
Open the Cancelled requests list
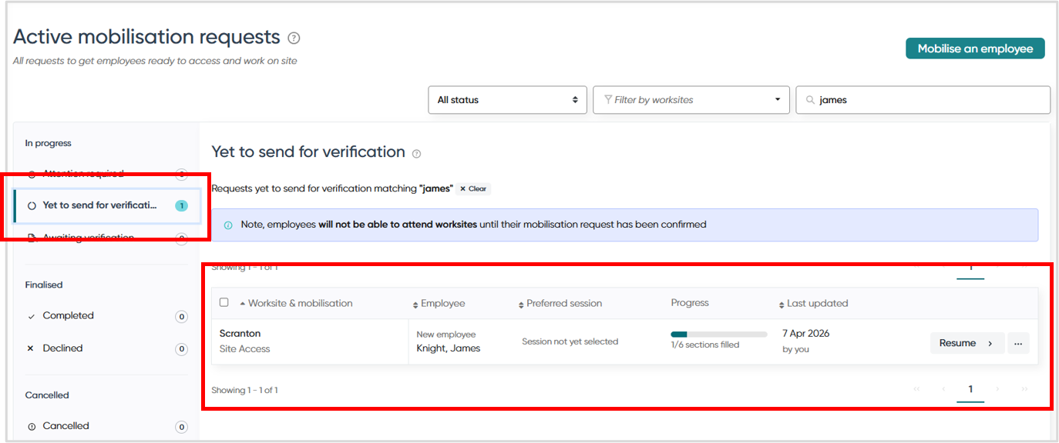[x=107, y=426]
